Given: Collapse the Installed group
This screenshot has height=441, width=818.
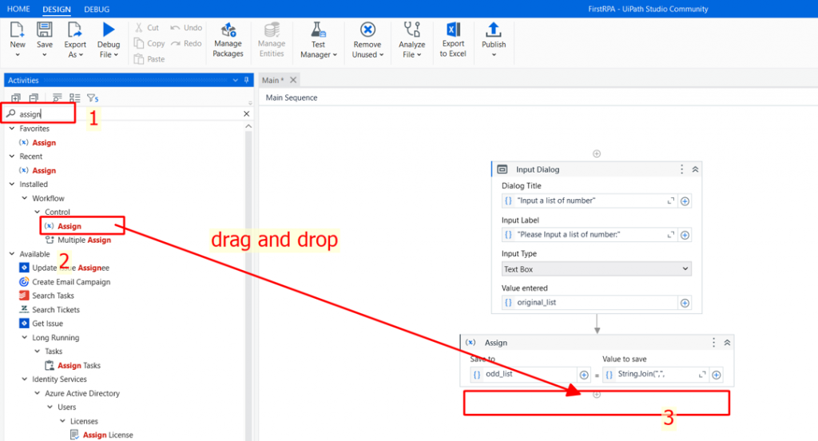Looking at the screenshot, I should click(x=12, y=185).
